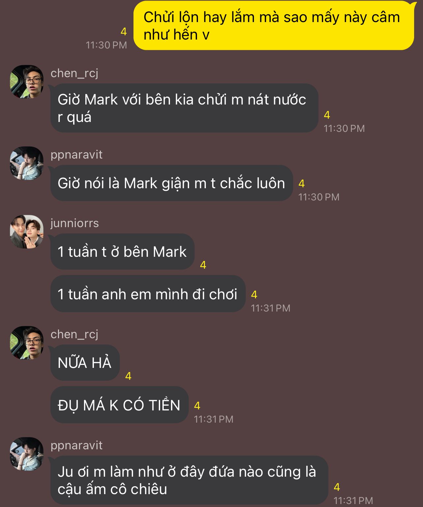This screenshot has height=507, width=423.
Task: Tap chen_rcj's avatar beside the "NỮA HẢ" message
Action: click(27, 343)
